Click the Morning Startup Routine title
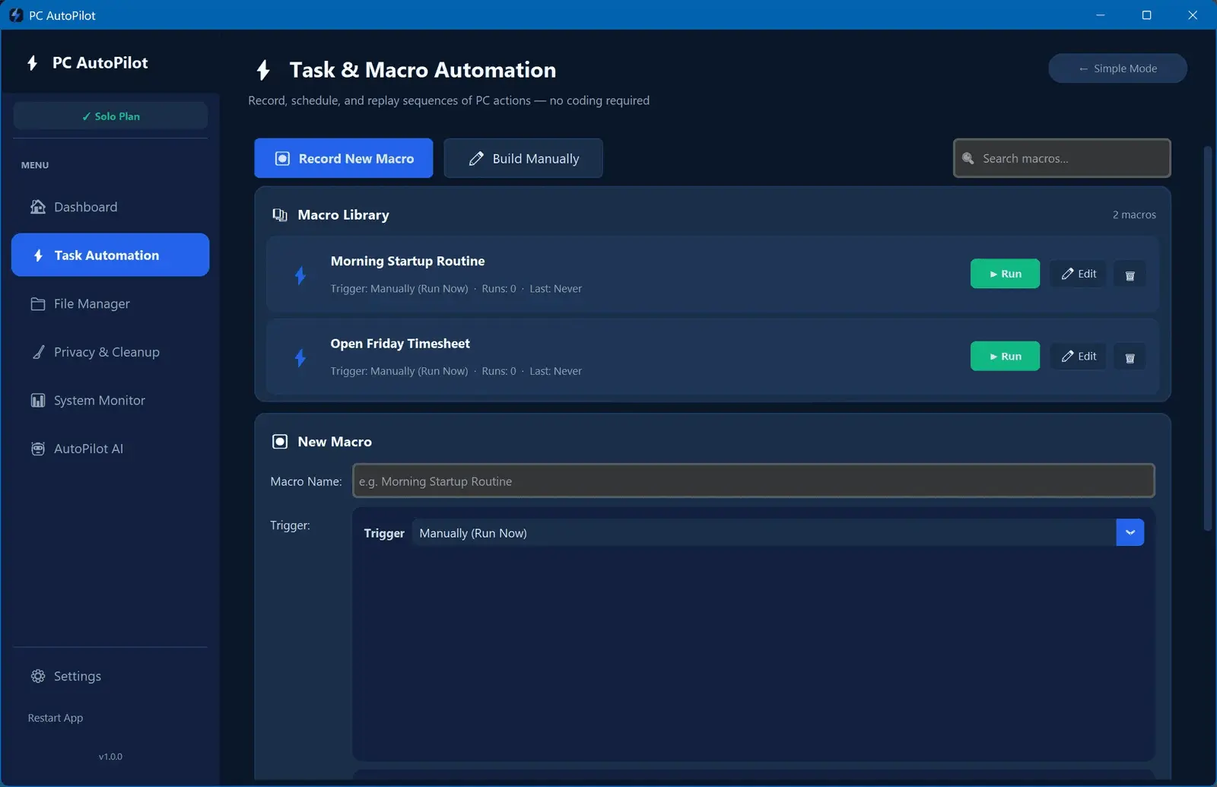The image size is (1217, 787). [408, 261]
